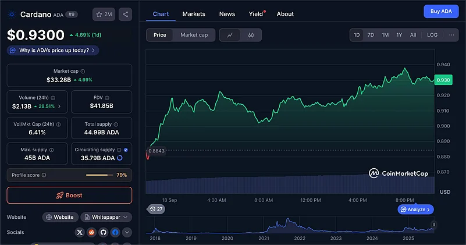The width and height of the screenshot is (466, 245).
Task: Click the $41.85B FDV value
Action: pyautogui.click(x=102, y=106)
